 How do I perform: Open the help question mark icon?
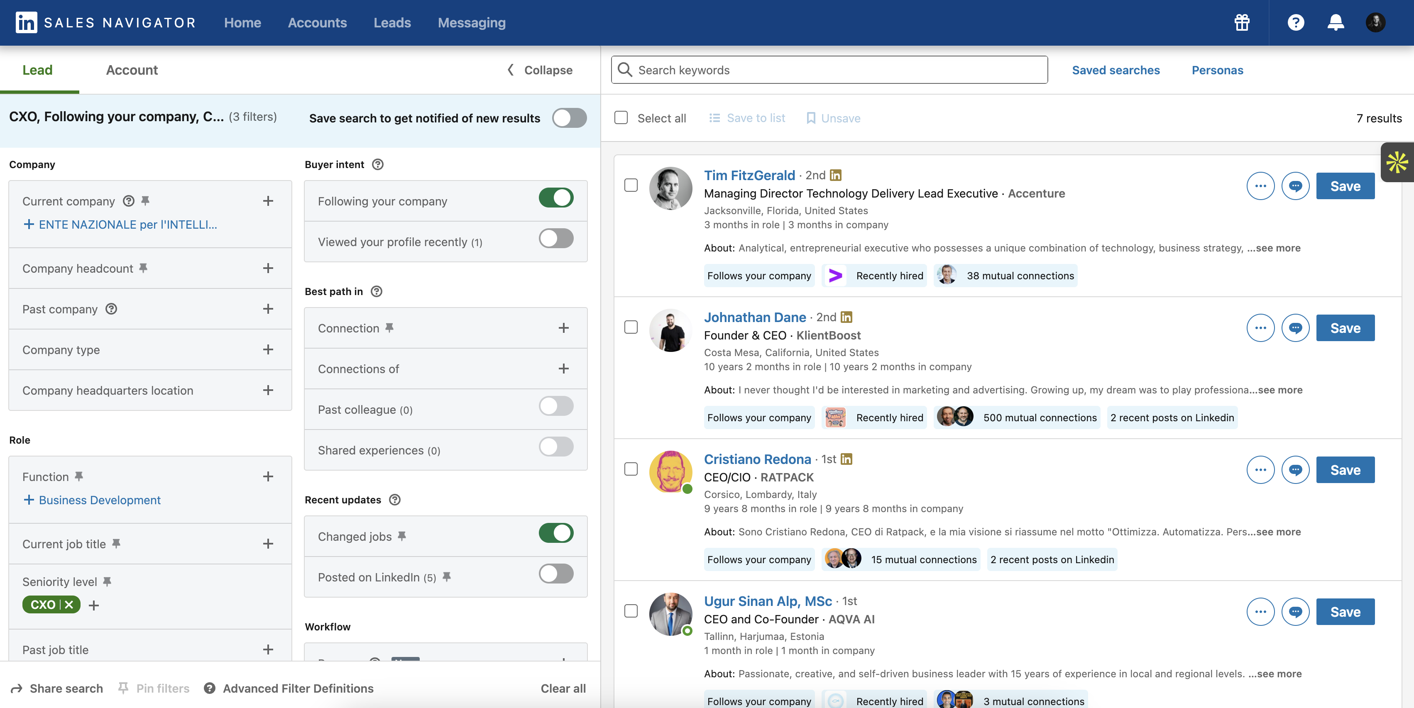pos(1295,22)
